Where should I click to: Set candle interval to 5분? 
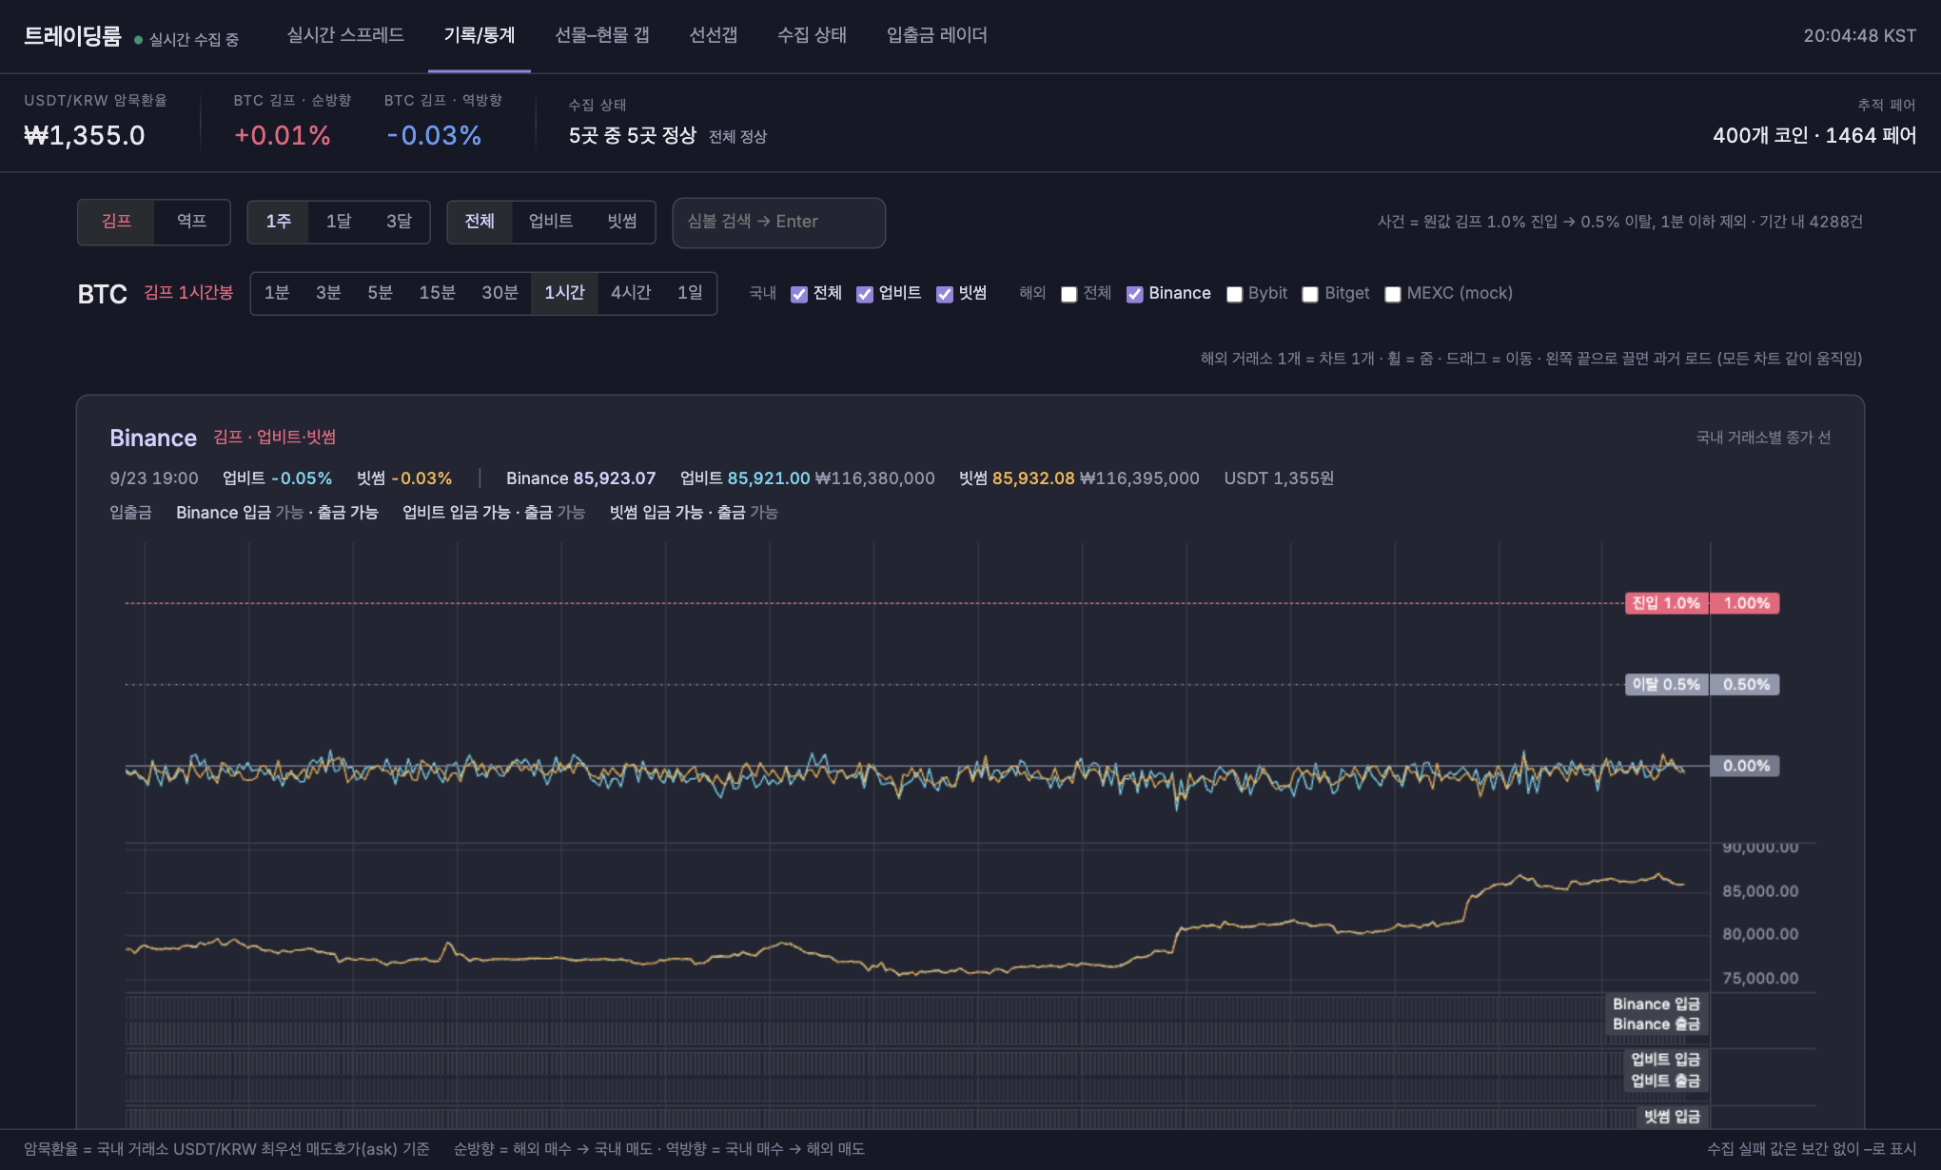(380, 293)
